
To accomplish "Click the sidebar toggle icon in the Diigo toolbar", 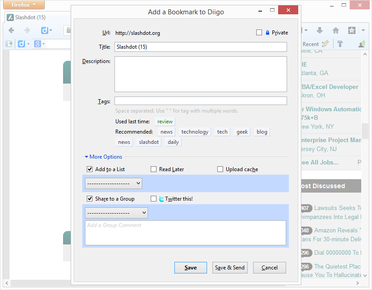I will (9, 44).
